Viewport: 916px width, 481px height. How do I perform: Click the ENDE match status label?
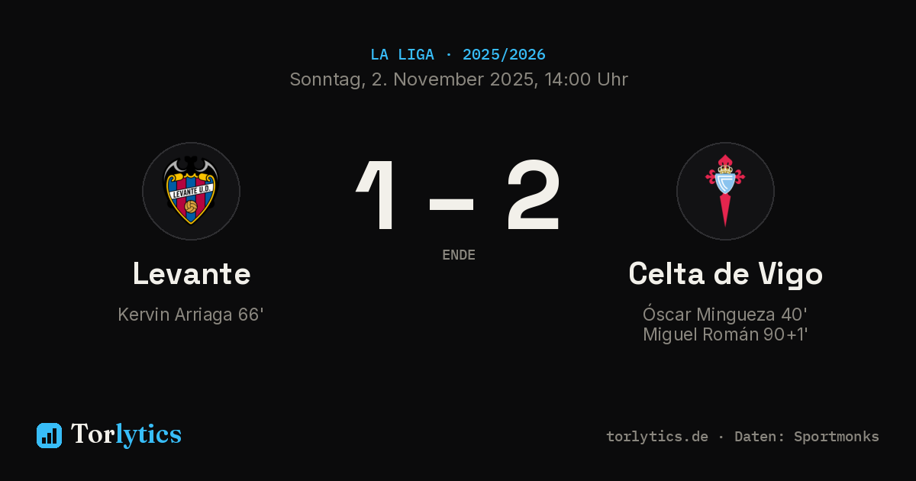pyautogui.click(x=459, y=255)
